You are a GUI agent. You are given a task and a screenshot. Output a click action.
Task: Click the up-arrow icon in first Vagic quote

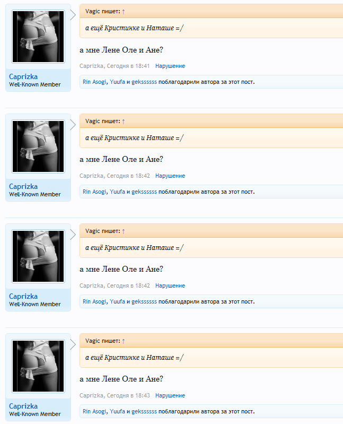[x=124, y=12]
